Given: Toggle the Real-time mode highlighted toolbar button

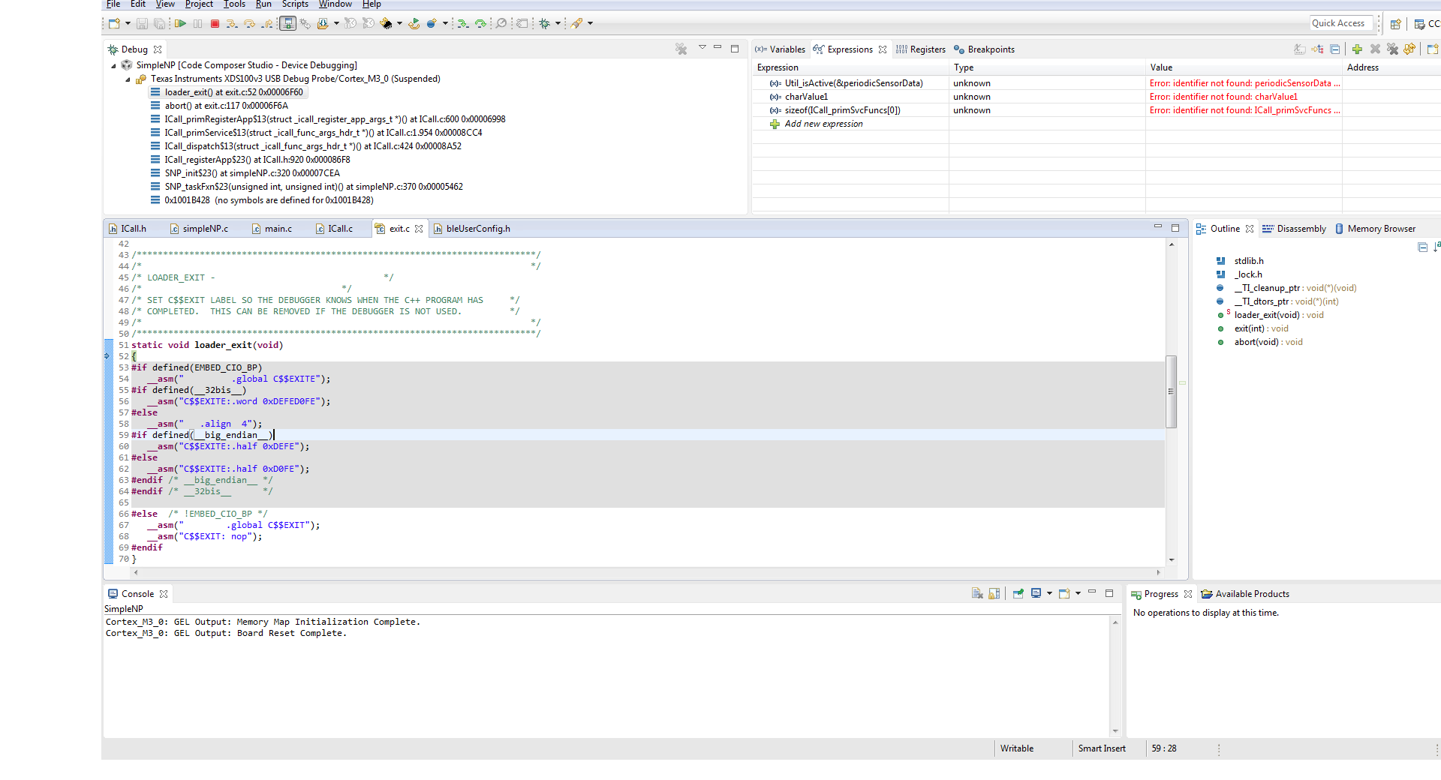Looking at the screenshot, I should point(288,23).
